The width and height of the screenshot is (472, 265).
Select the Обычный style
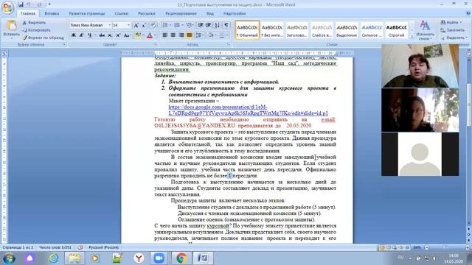[247, 30]
